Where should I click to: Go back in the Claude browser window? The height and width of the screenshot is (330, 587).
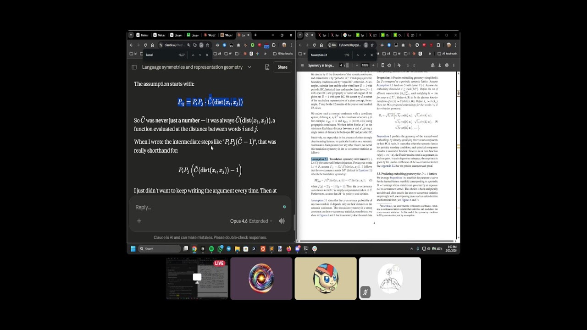coord(131,45)
